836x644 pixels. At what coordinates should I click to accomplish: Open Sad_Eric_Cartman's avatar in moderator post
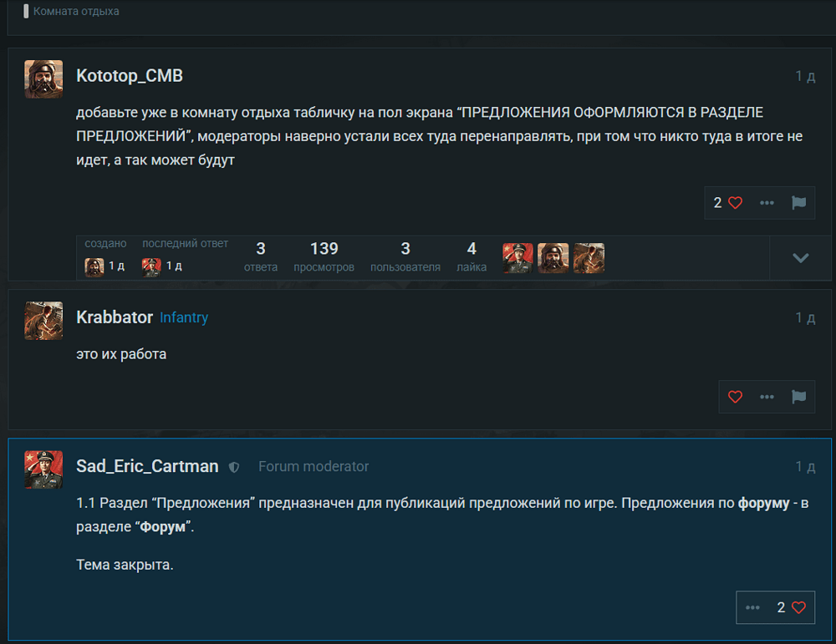click(x=43, y=469)
